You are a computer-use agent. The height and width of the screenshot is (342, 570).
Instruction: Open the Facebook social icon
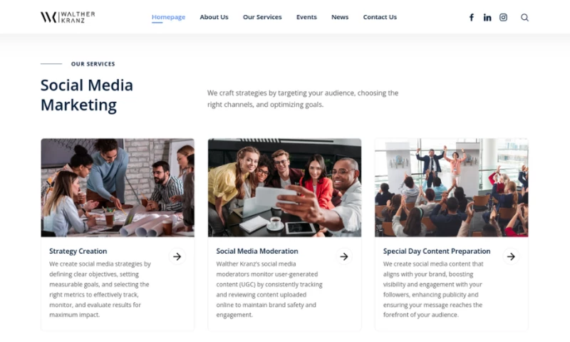472,17
